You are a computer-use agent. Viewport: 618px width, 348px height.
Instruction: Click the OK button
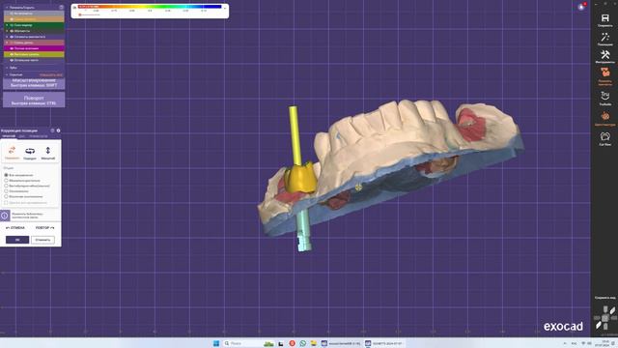click(17, 240)
